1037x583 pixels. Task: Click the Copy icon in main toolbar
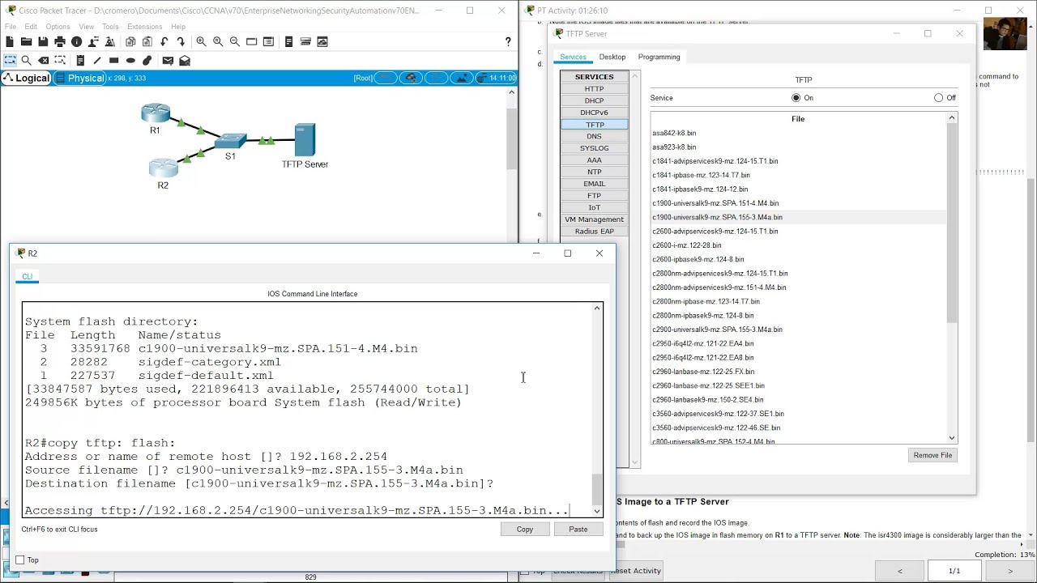[130, 41]
